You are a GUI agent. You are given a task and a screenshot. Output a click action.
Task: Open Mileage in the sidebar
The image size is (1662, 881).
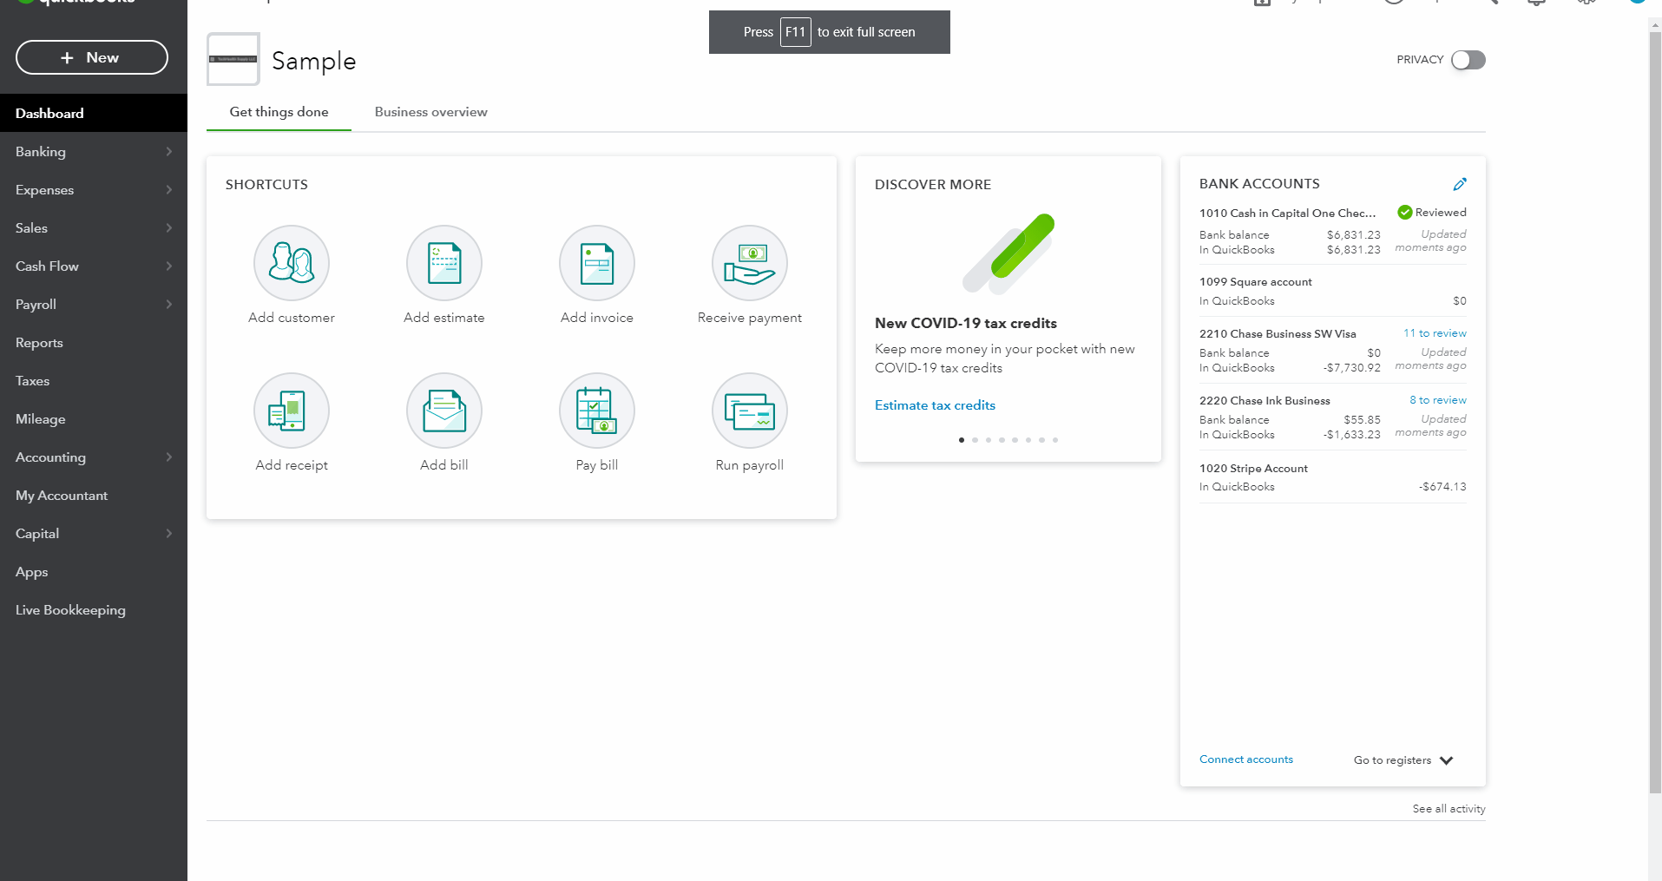click(94, 419)
